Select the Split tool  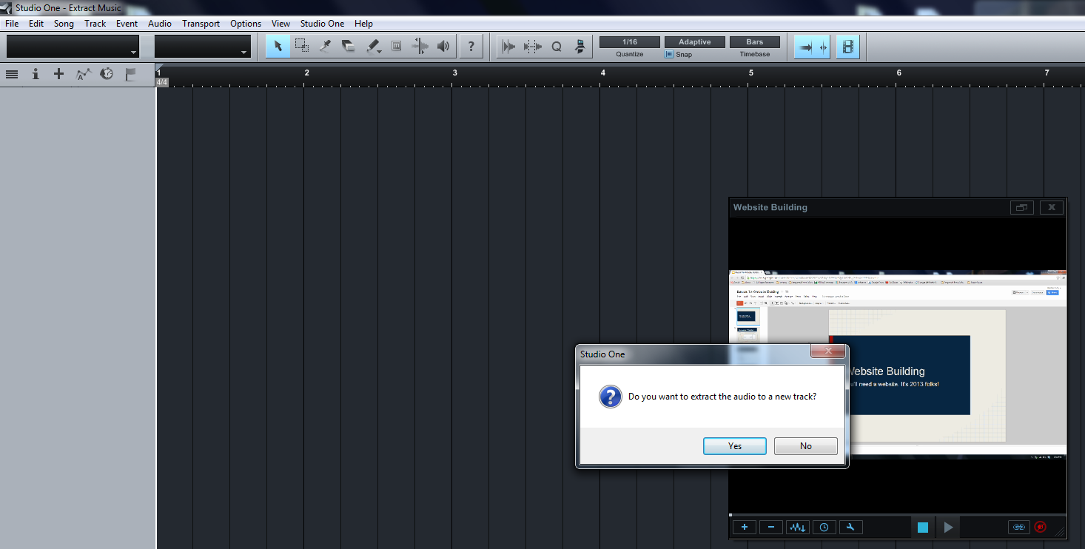325,47
